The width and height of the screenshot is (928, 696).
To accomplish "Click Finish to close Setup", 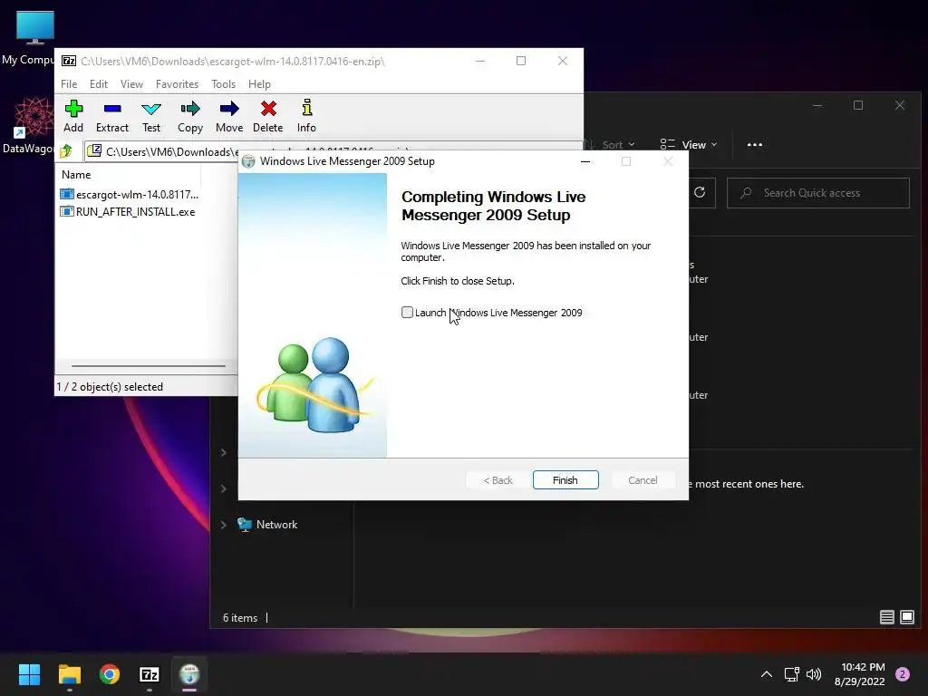I will pos(565,480).
